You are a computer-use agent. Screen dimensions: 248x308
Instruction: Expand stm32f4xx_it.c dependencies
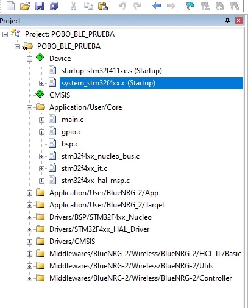[41, 168]
